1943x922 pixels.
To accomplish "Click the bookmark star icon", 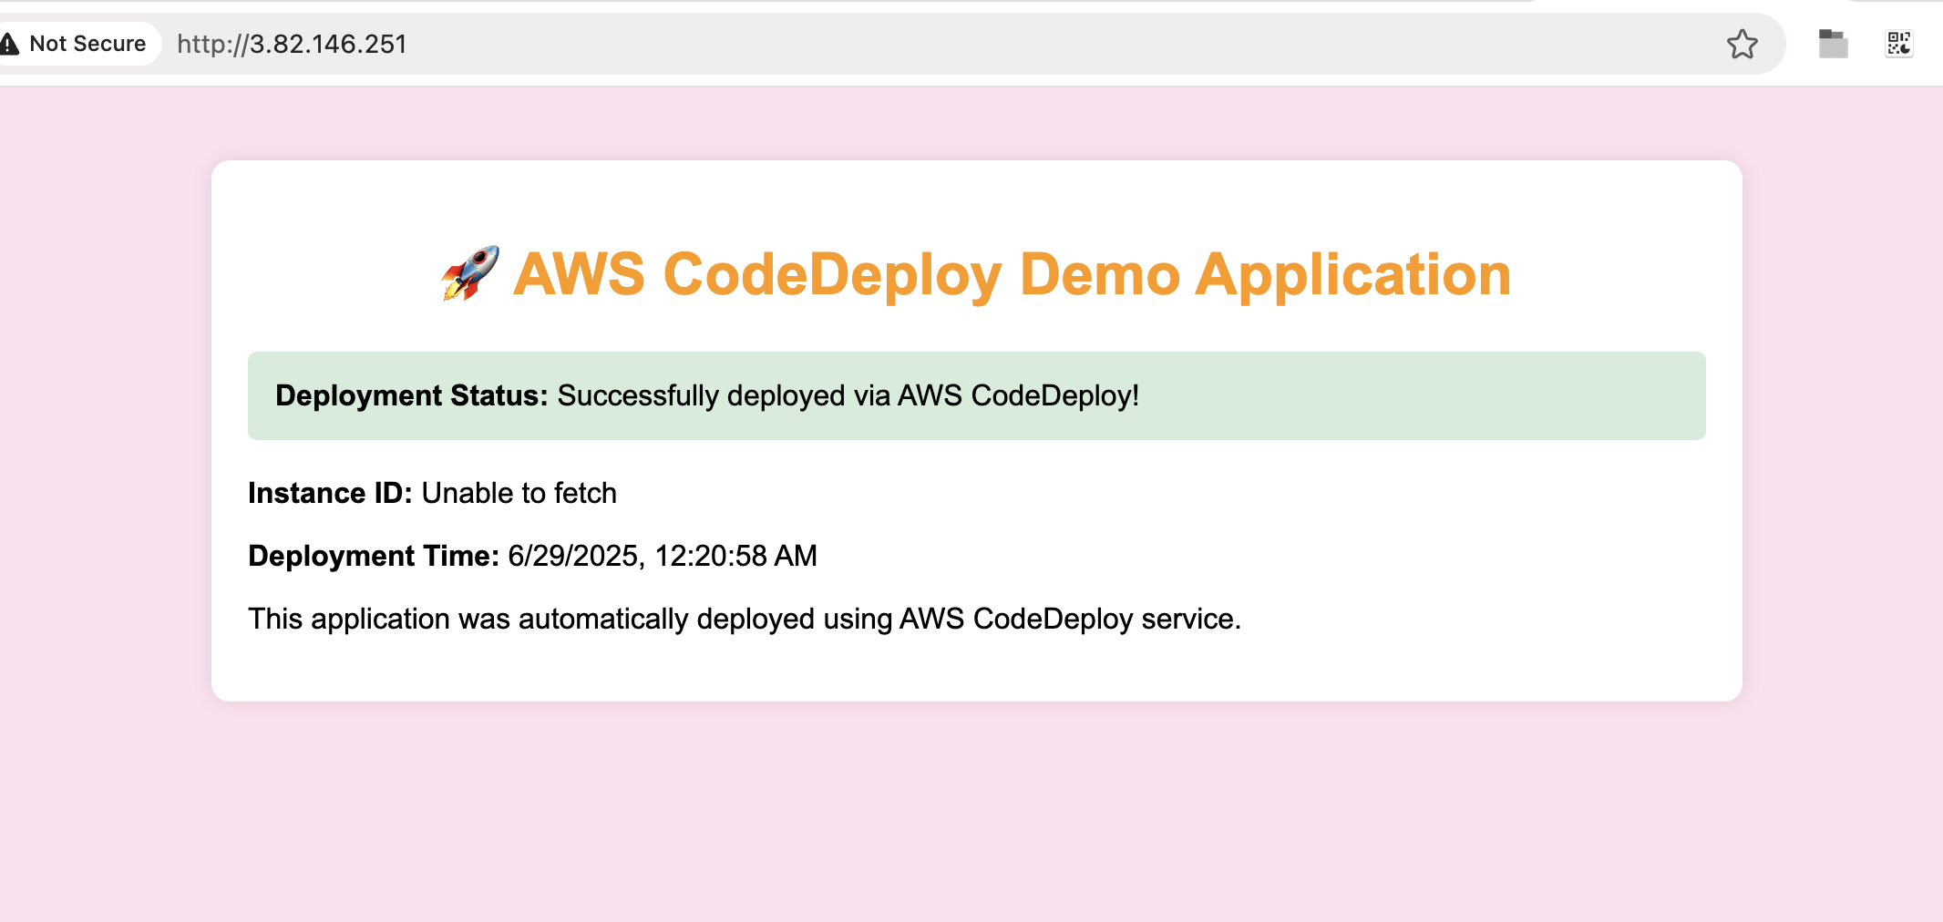I will point(1742,44).
